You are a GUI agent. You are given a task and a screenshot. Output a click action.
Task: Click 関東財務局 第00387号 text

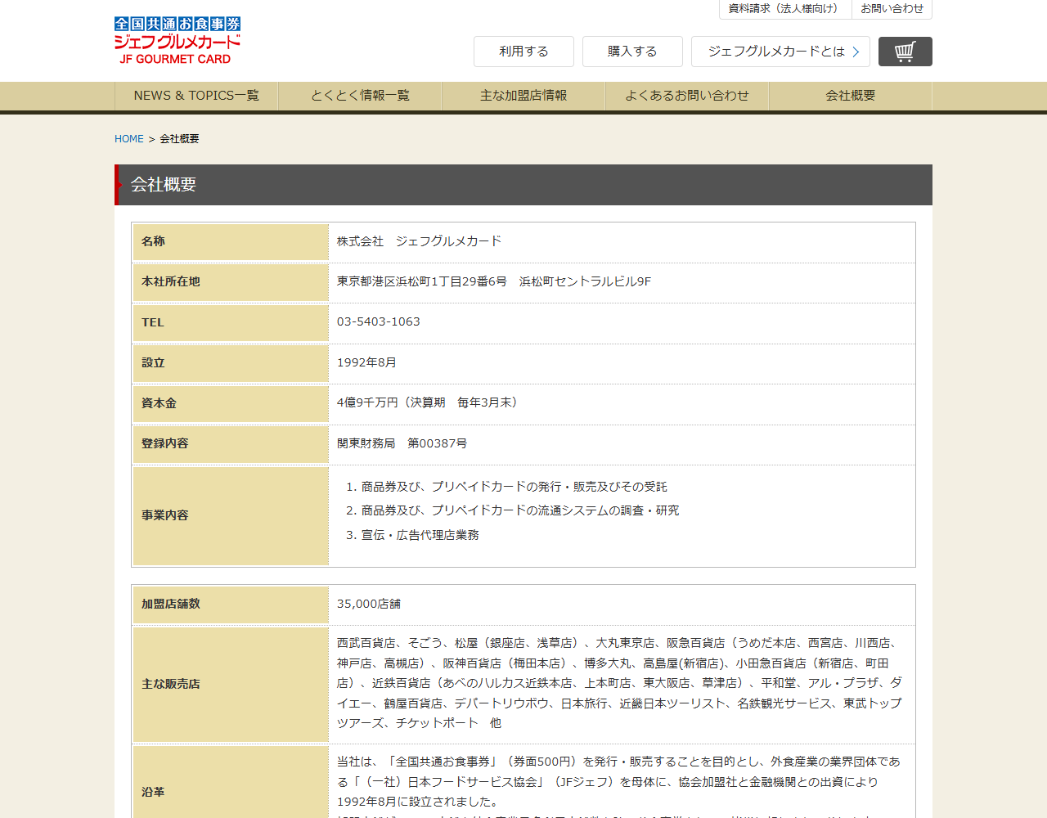(x=402, y=443)
